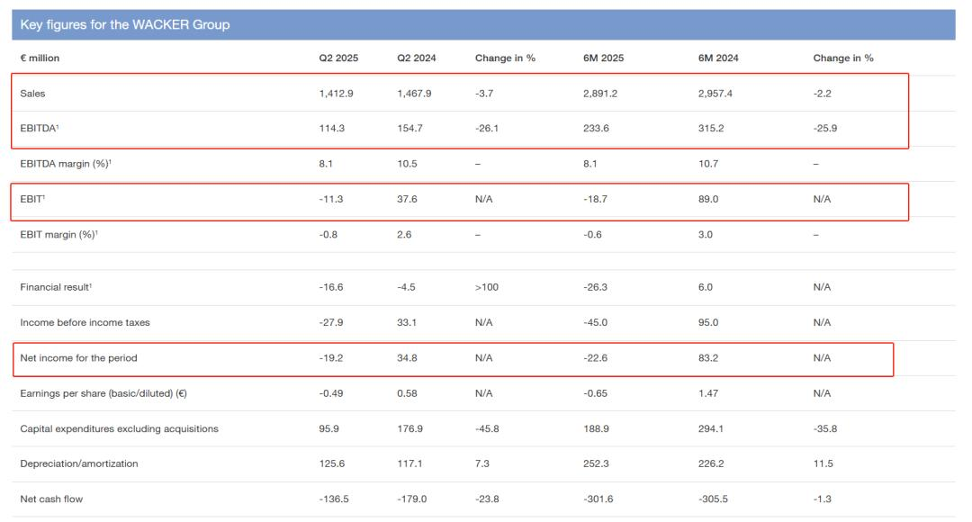
Task: Click the EBIT value '37.6'
Action: (407, 199)
